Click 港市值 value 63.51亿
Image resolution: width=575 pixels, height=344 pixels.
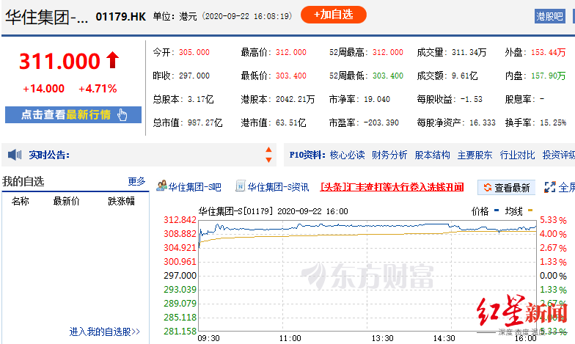[290, 122]
